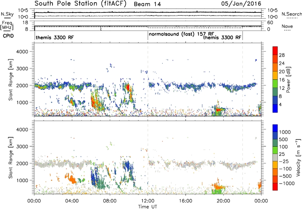
Task: Click the 'Velocity [m s-1]' colorbar title
Action: (298, 157)
